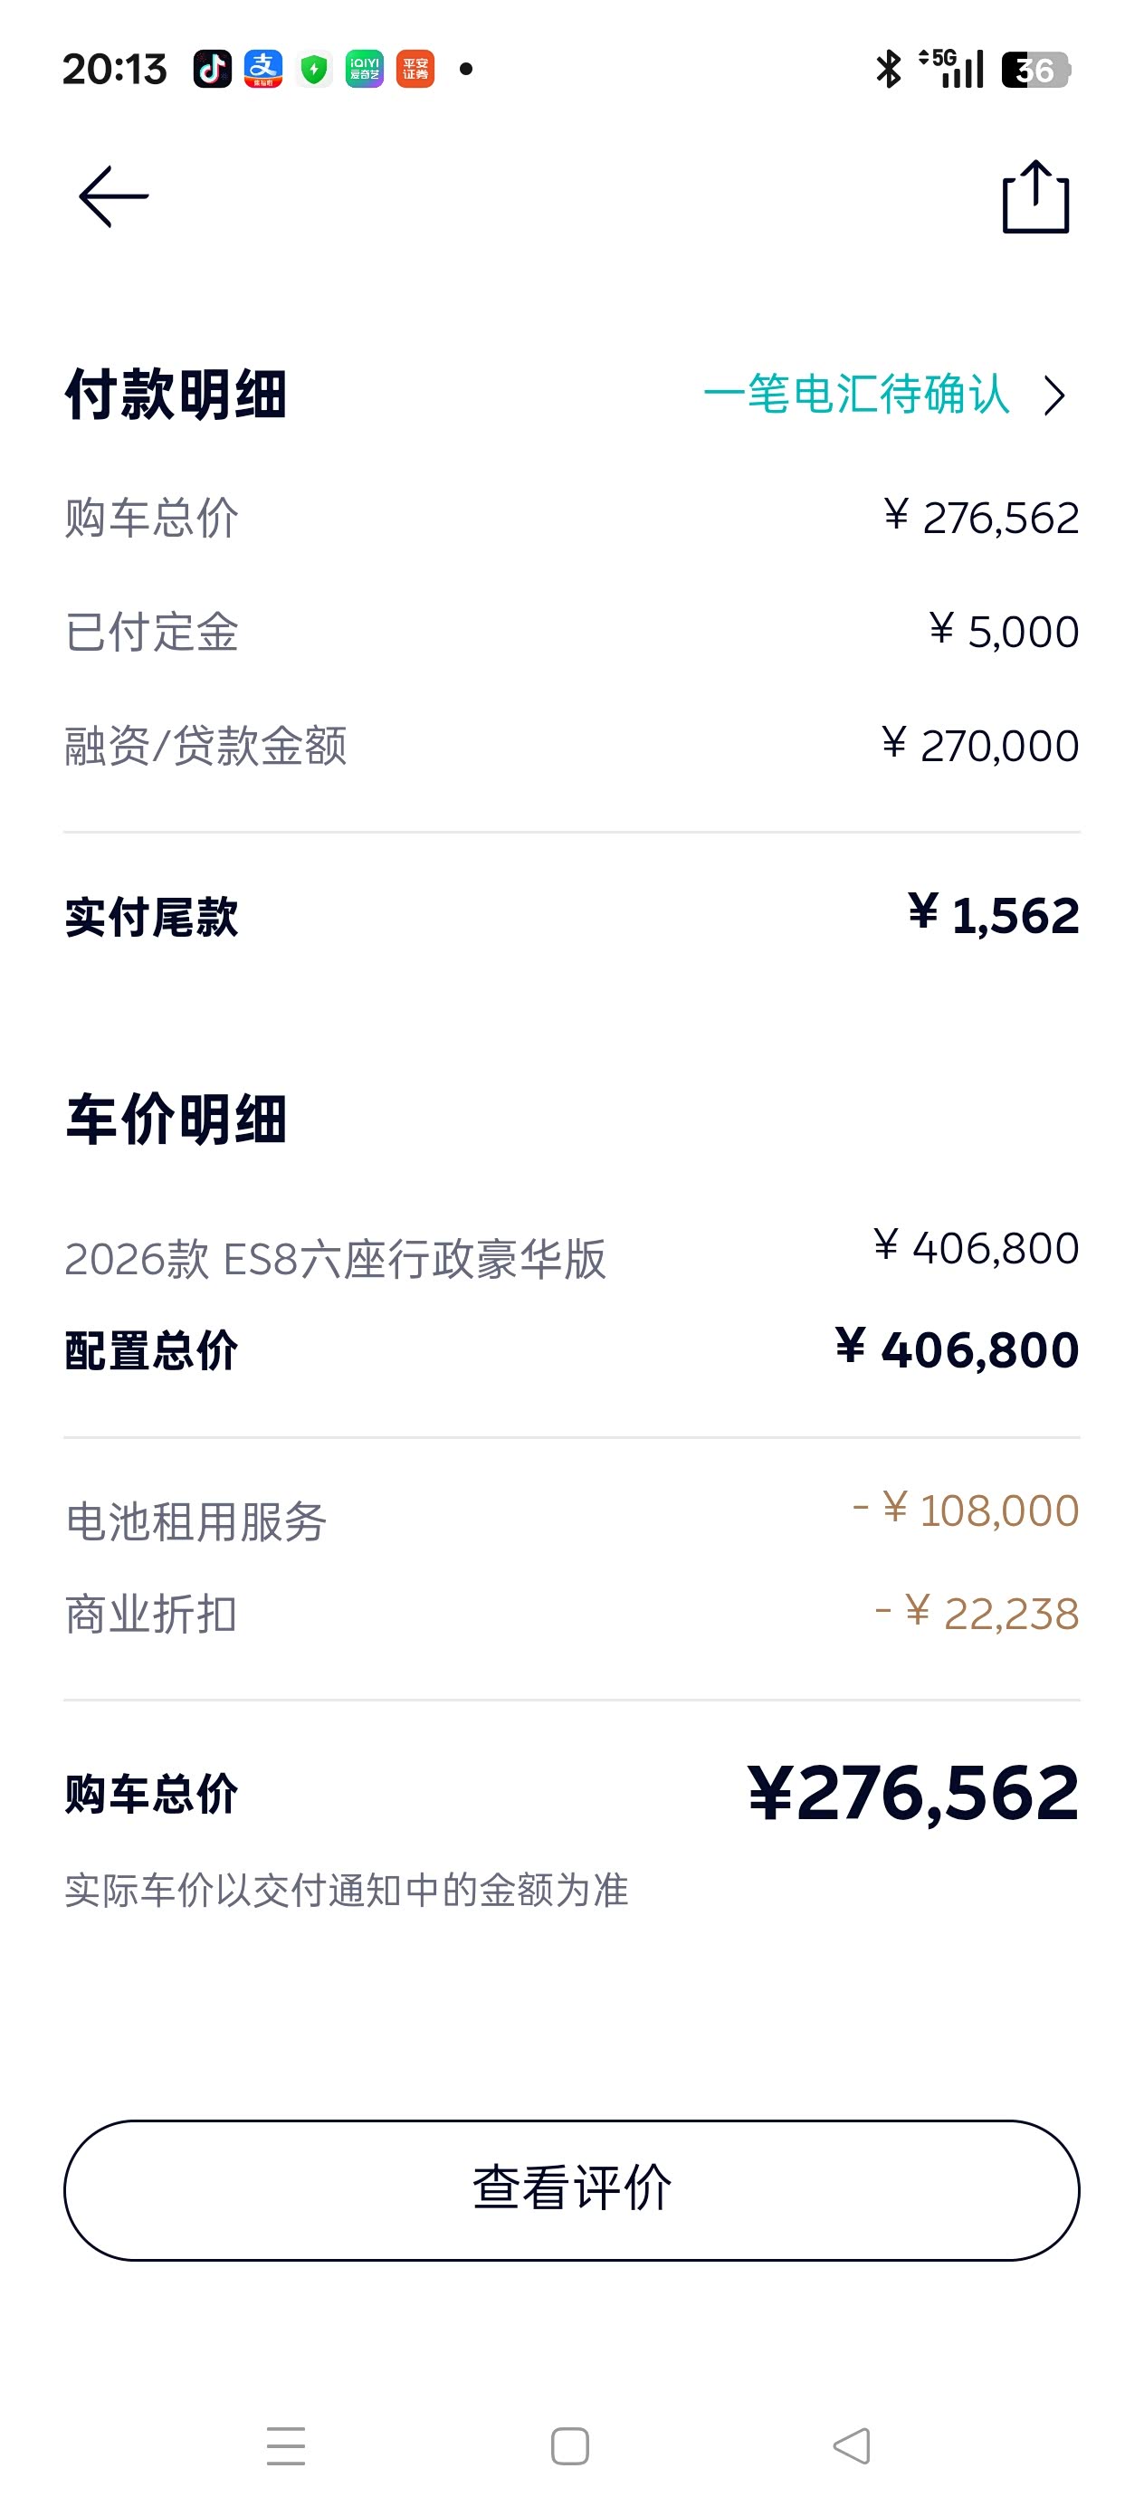The width and height of the screenshot is (1144, 2516).
Task: Select the 电池租用服务 row
Action: click(571, 1519)
